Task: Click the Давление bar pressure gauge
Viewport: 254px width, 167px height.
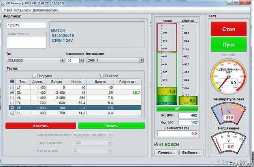Action: click(229, 77)
